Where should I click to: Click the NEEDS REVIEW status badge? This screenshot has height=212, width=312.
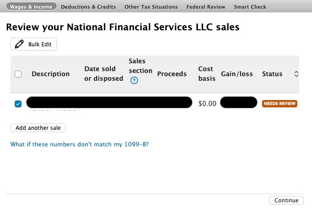[x=279, y=104]
